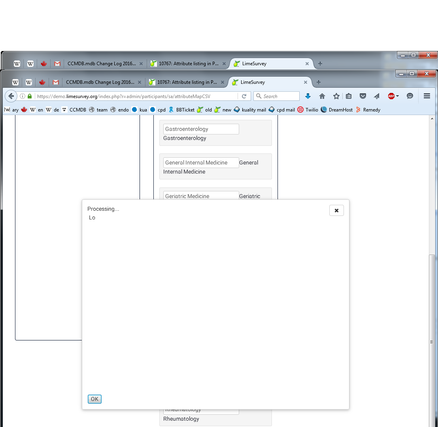Reload the page with the refresh icon
Viewport: 438px width, 427px height.
click(244, 96)
